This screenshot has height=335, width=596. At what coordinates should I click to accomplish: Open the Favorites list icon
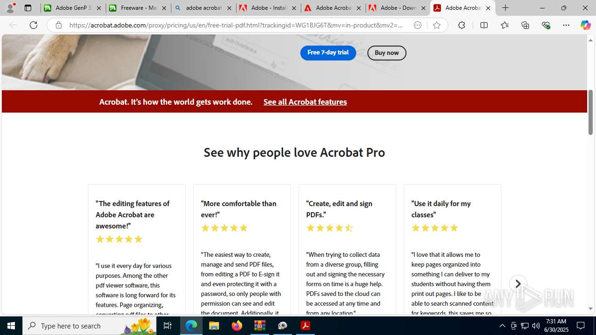(x=504, y=25)
